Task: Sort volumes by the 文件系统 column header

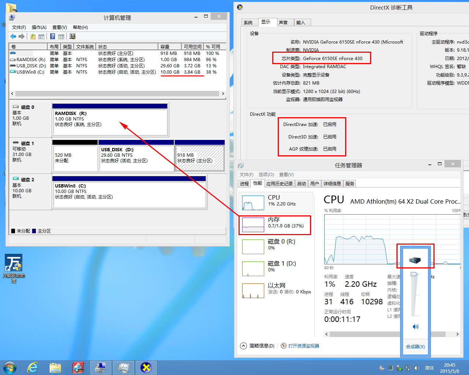Action: 85,47
